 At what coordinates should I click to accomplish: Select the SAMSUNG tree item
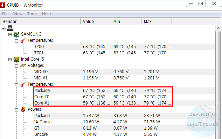[31, 34]
